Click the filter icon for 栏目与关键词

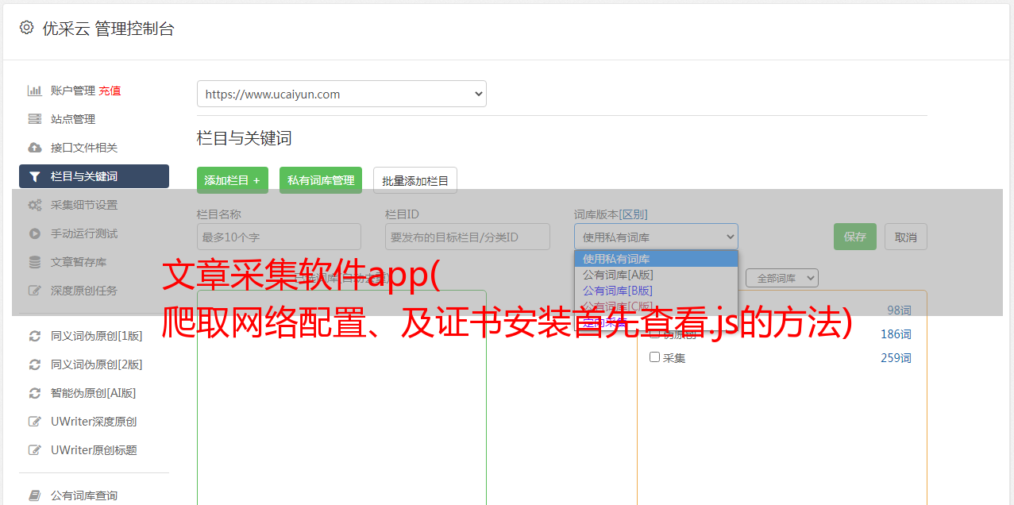click(x=34, y=176)
